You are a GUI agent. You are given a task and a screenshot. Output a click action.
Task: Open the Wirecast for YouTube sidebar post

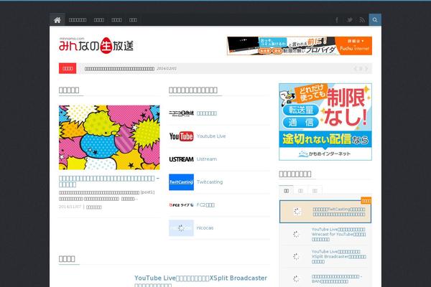(338, 235)
